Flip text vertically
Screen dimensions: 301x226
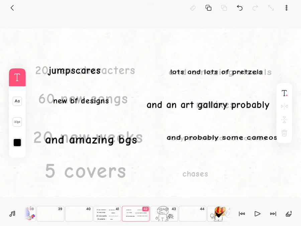point(284,120)
